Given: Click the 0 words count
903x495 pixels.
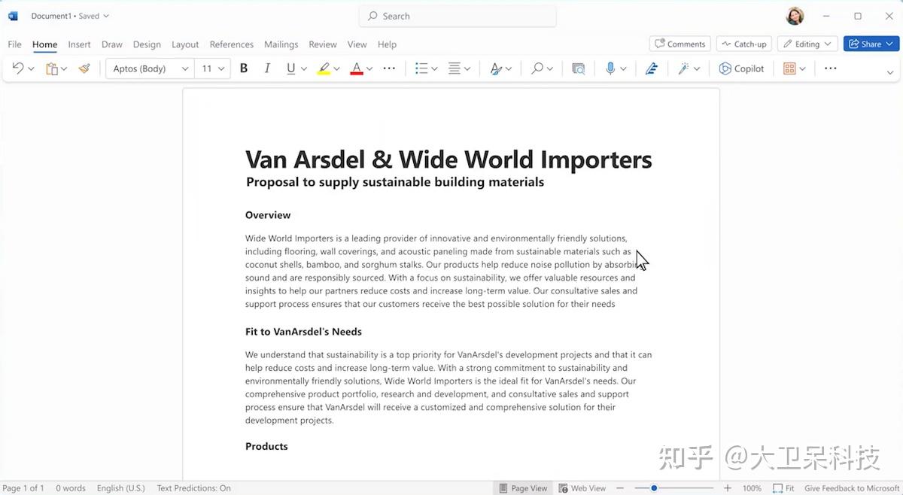Looking at the screenshot, I should [x=71, y=488].
